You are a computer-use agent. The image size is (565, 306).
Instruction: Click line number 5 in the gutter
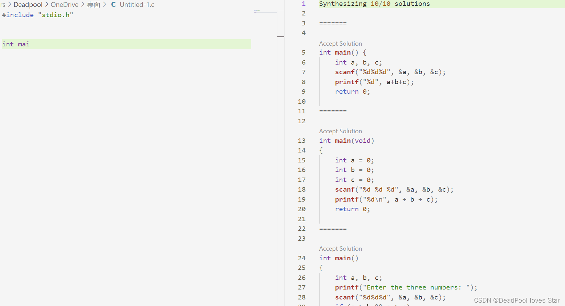tap(303, 53)
